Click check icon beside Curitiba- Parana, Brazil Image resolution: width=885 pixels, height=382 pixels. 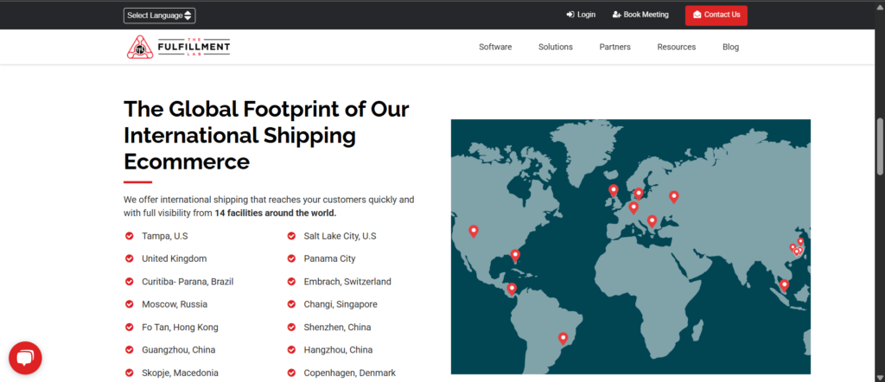130,282
